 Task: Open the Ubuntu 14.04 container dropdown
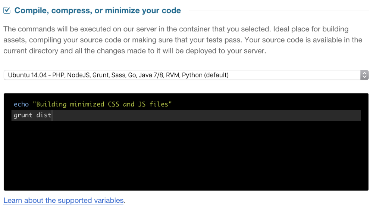186,75
